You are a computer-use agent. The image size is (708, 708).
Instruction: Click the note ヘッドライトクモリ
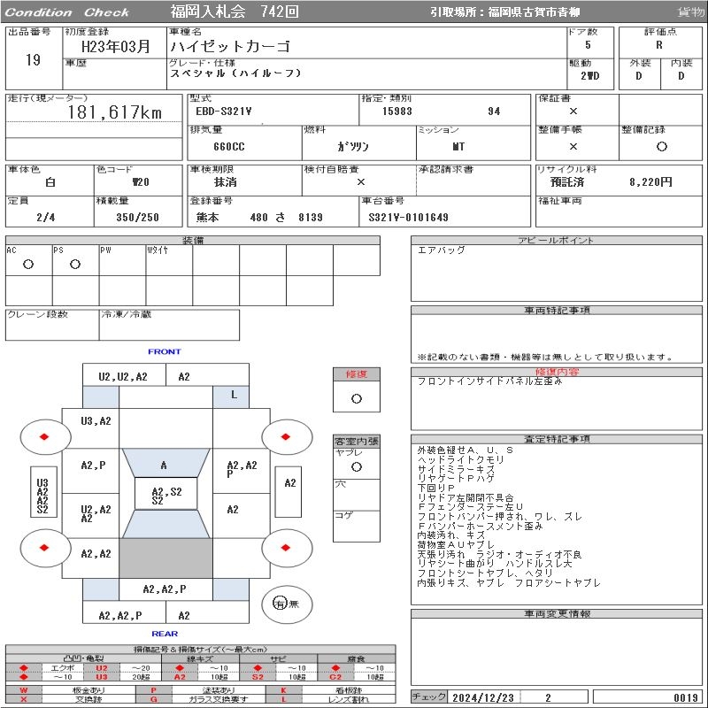click(460, 459)
